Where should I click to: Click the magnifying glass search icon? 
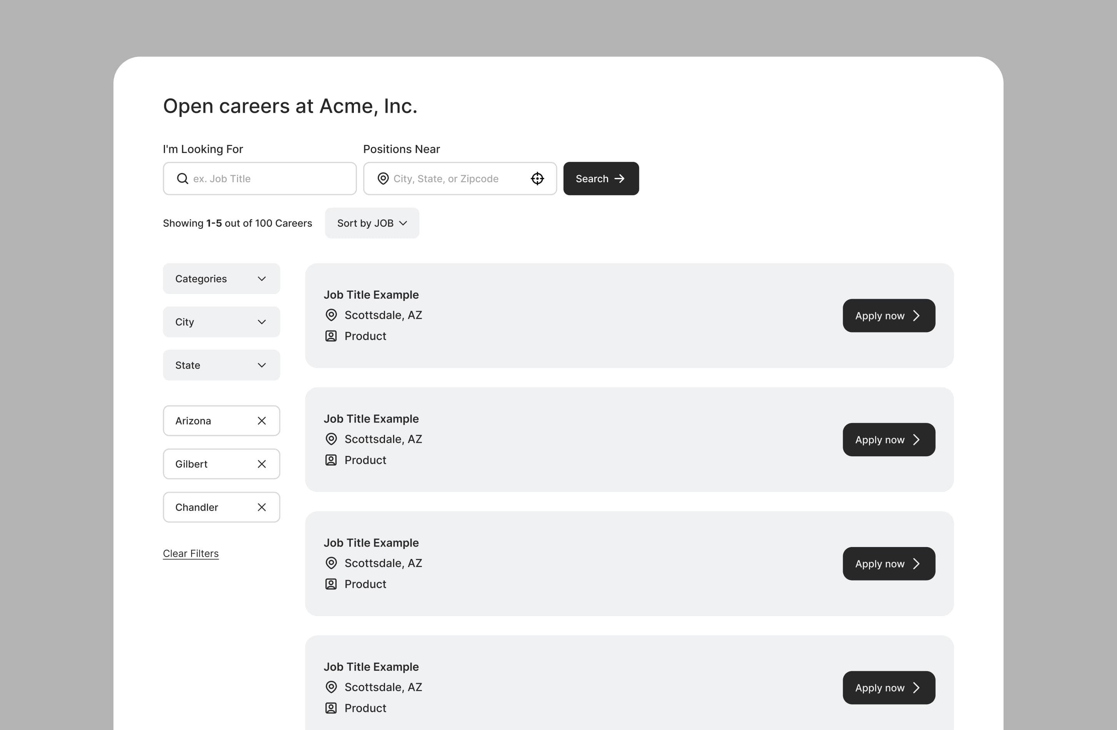[182, 179]
